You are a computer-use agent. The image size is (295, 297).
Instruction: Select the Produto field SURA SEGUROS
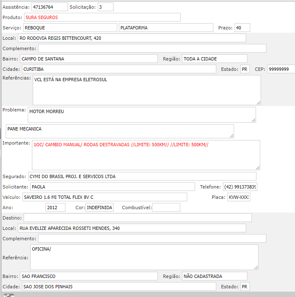[102, 17]
